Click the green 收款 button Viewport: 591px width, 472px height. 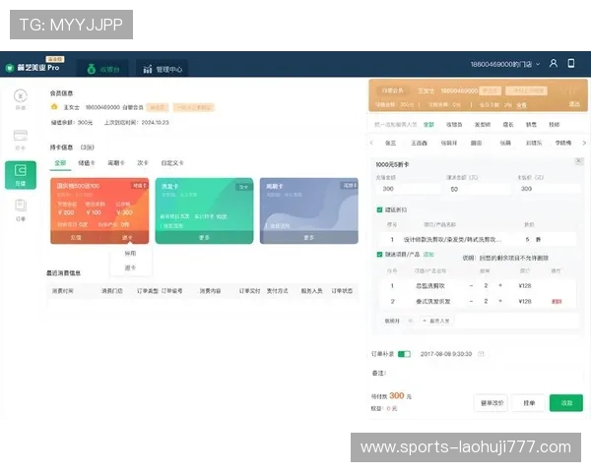point(566,403)
